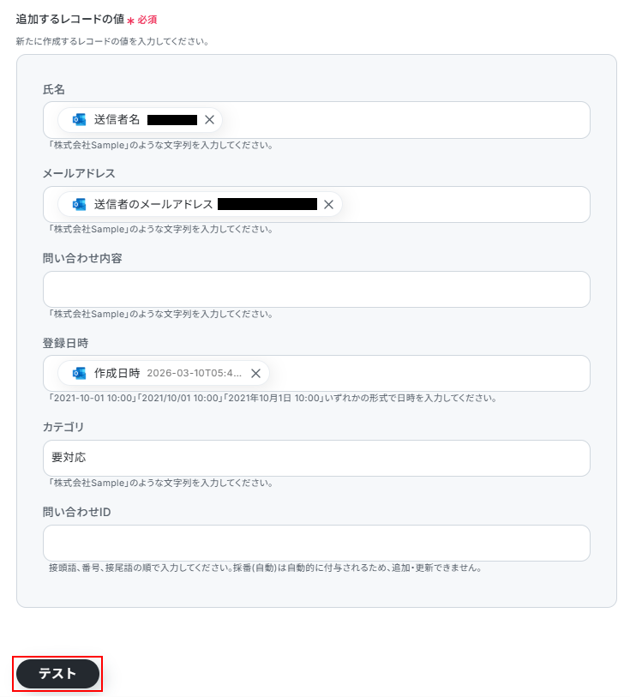This screenshot has width=630, height=697.
Task: Run the テスト button
Action: click(57, 674)
